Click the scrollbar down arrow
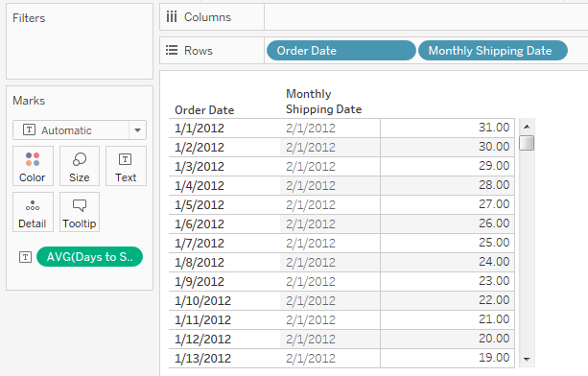The image size is (588, 376). coord(527,359)
